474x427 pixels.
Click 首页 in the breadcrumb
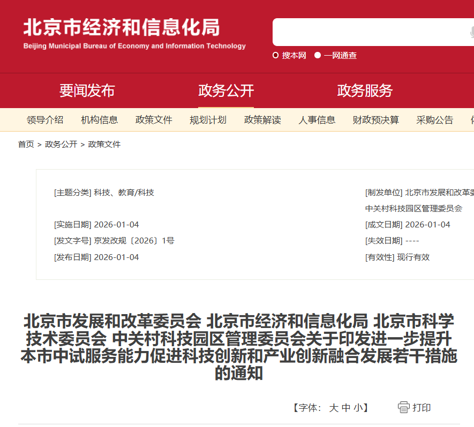[x=26, y=144]
